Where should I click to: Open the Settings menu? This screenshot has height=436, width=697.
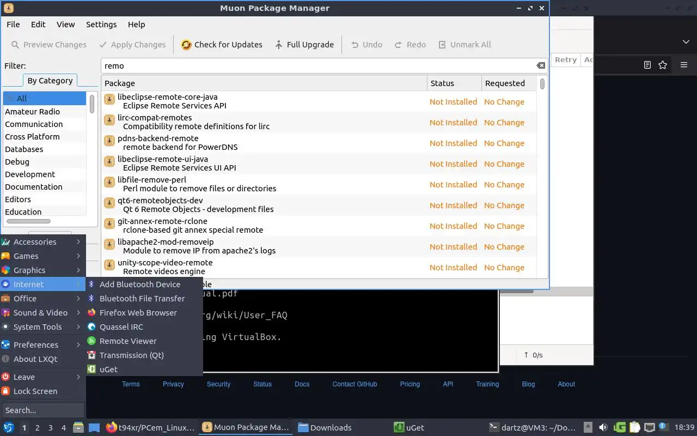101,25
